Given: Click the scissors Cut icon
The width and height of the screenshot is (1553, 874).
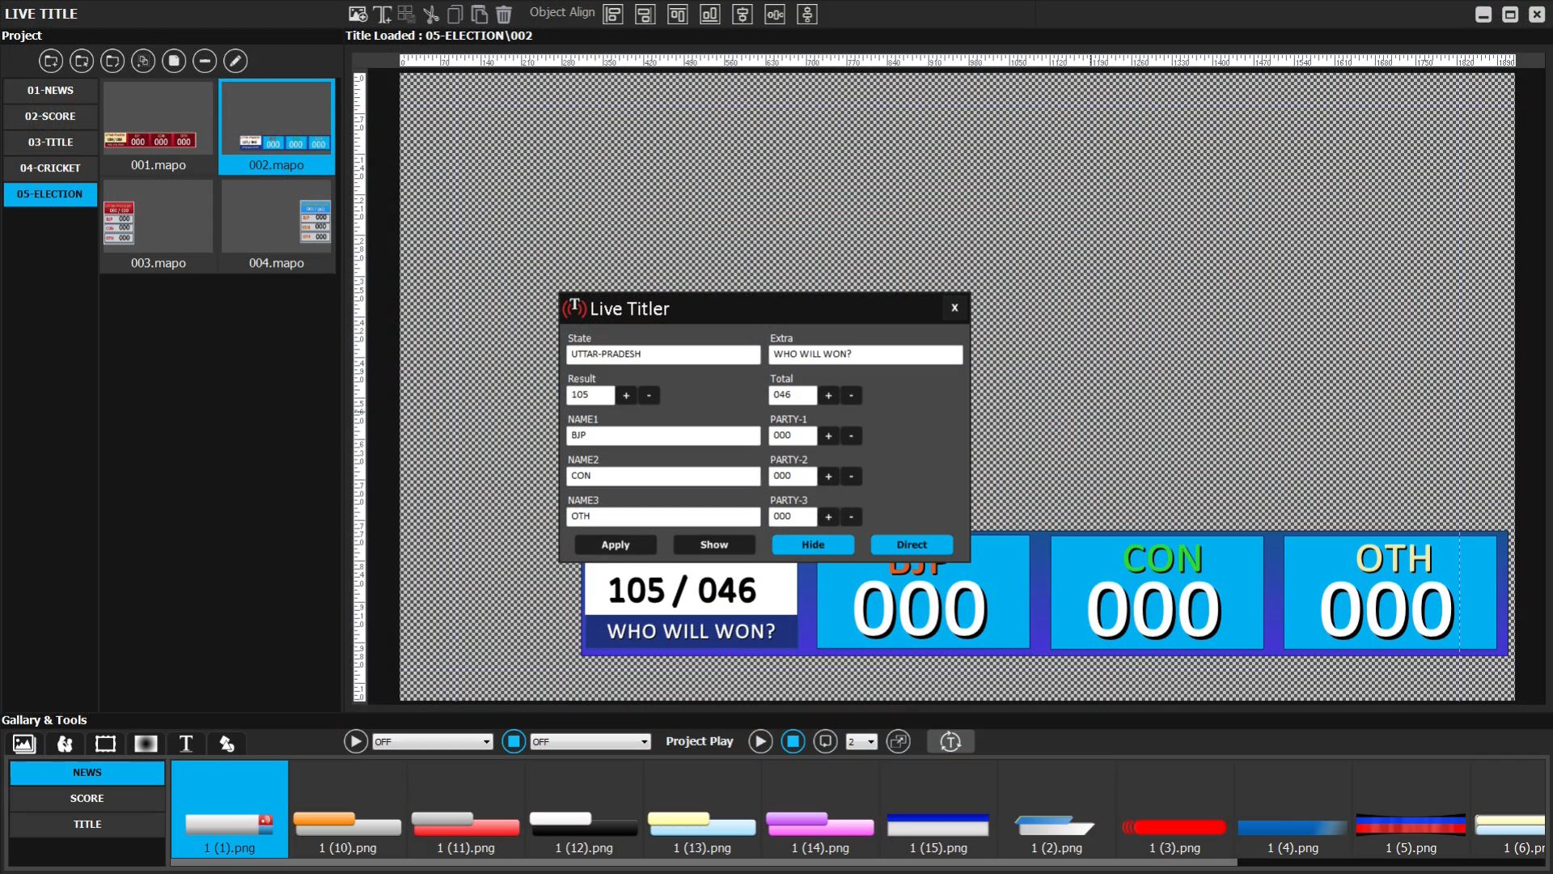Looking at the screenshot, I should 430,14.
